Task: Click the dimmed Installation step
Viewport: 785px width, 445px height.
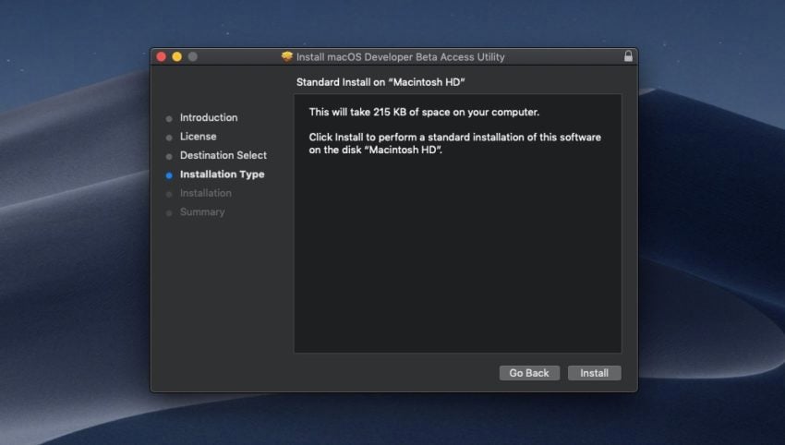Action: [206, 193]
